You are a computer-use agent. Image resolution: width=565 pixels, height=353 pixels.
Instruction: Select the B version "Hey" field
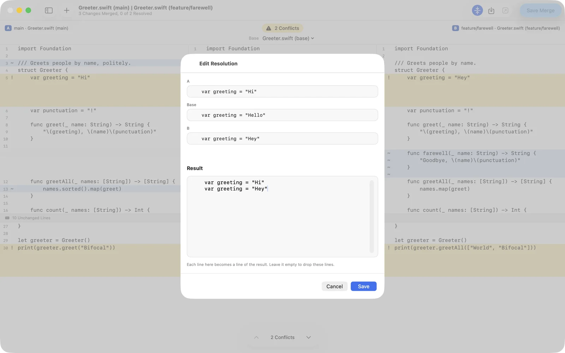tap(282, 139)
